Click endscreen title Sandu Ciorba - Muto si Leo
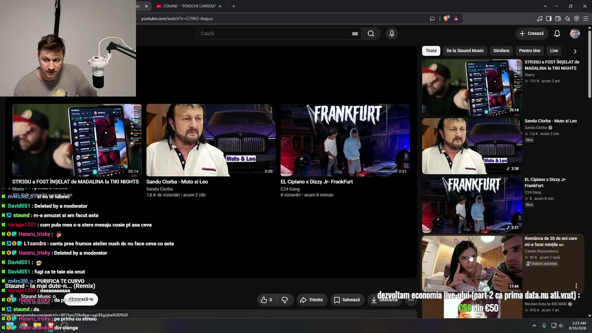The height and width of the screenshot is (333, 592). pos(177,182)
